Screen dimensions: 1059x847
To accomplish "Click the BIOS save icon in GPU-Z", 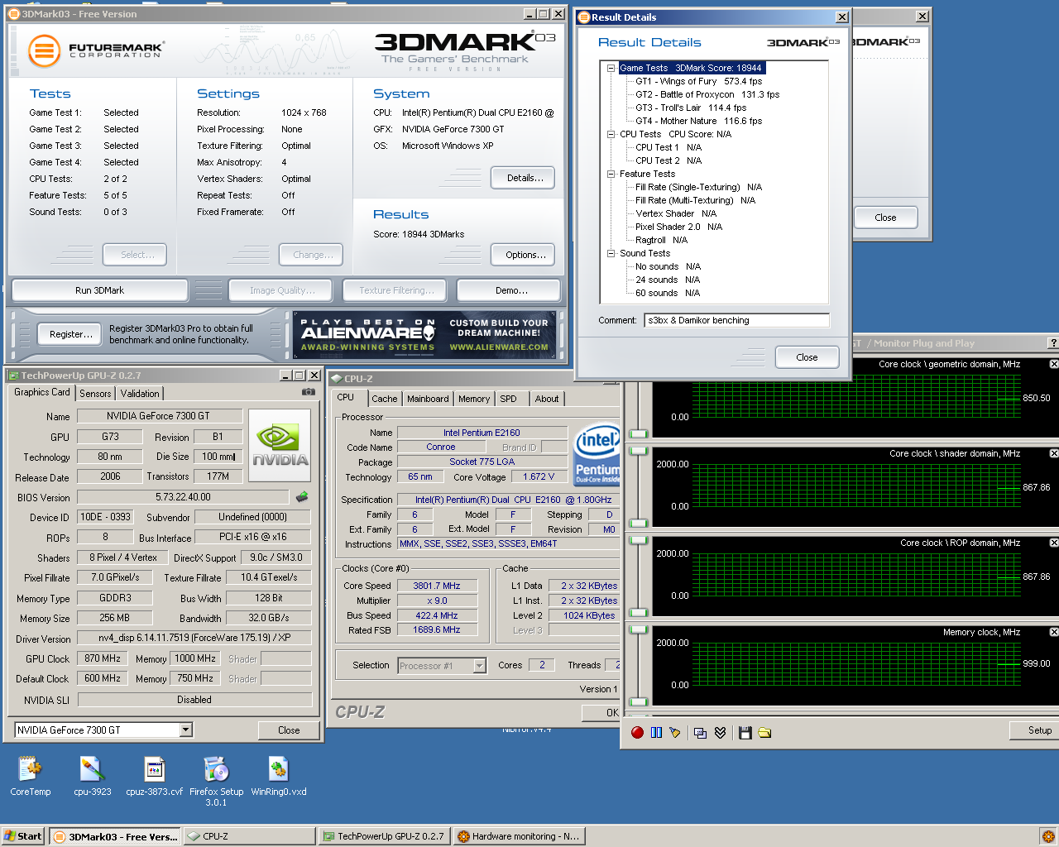I will (302, 497).
